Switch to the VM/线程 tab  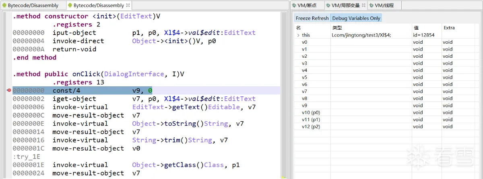coord(381,5)
